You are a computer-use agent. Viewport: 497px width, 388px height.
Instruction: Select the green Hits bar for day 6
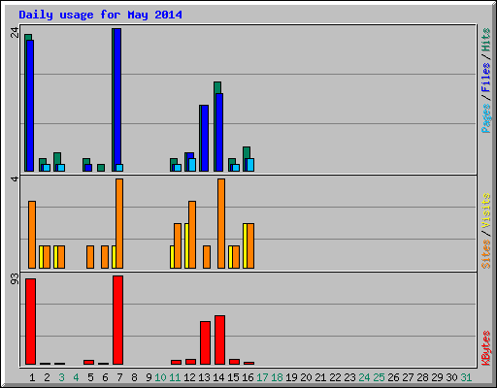101,168
